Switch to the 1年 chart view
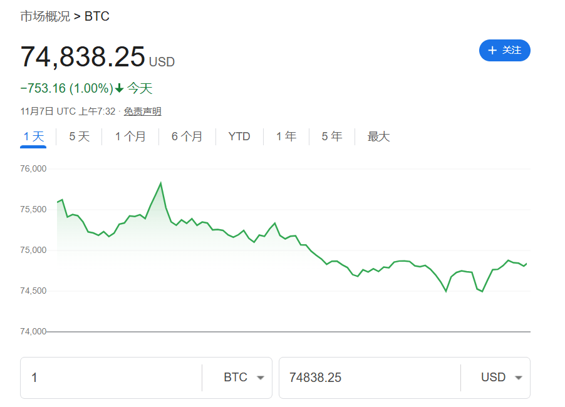This screenshot has height=407, width=565. coord(286,136)
